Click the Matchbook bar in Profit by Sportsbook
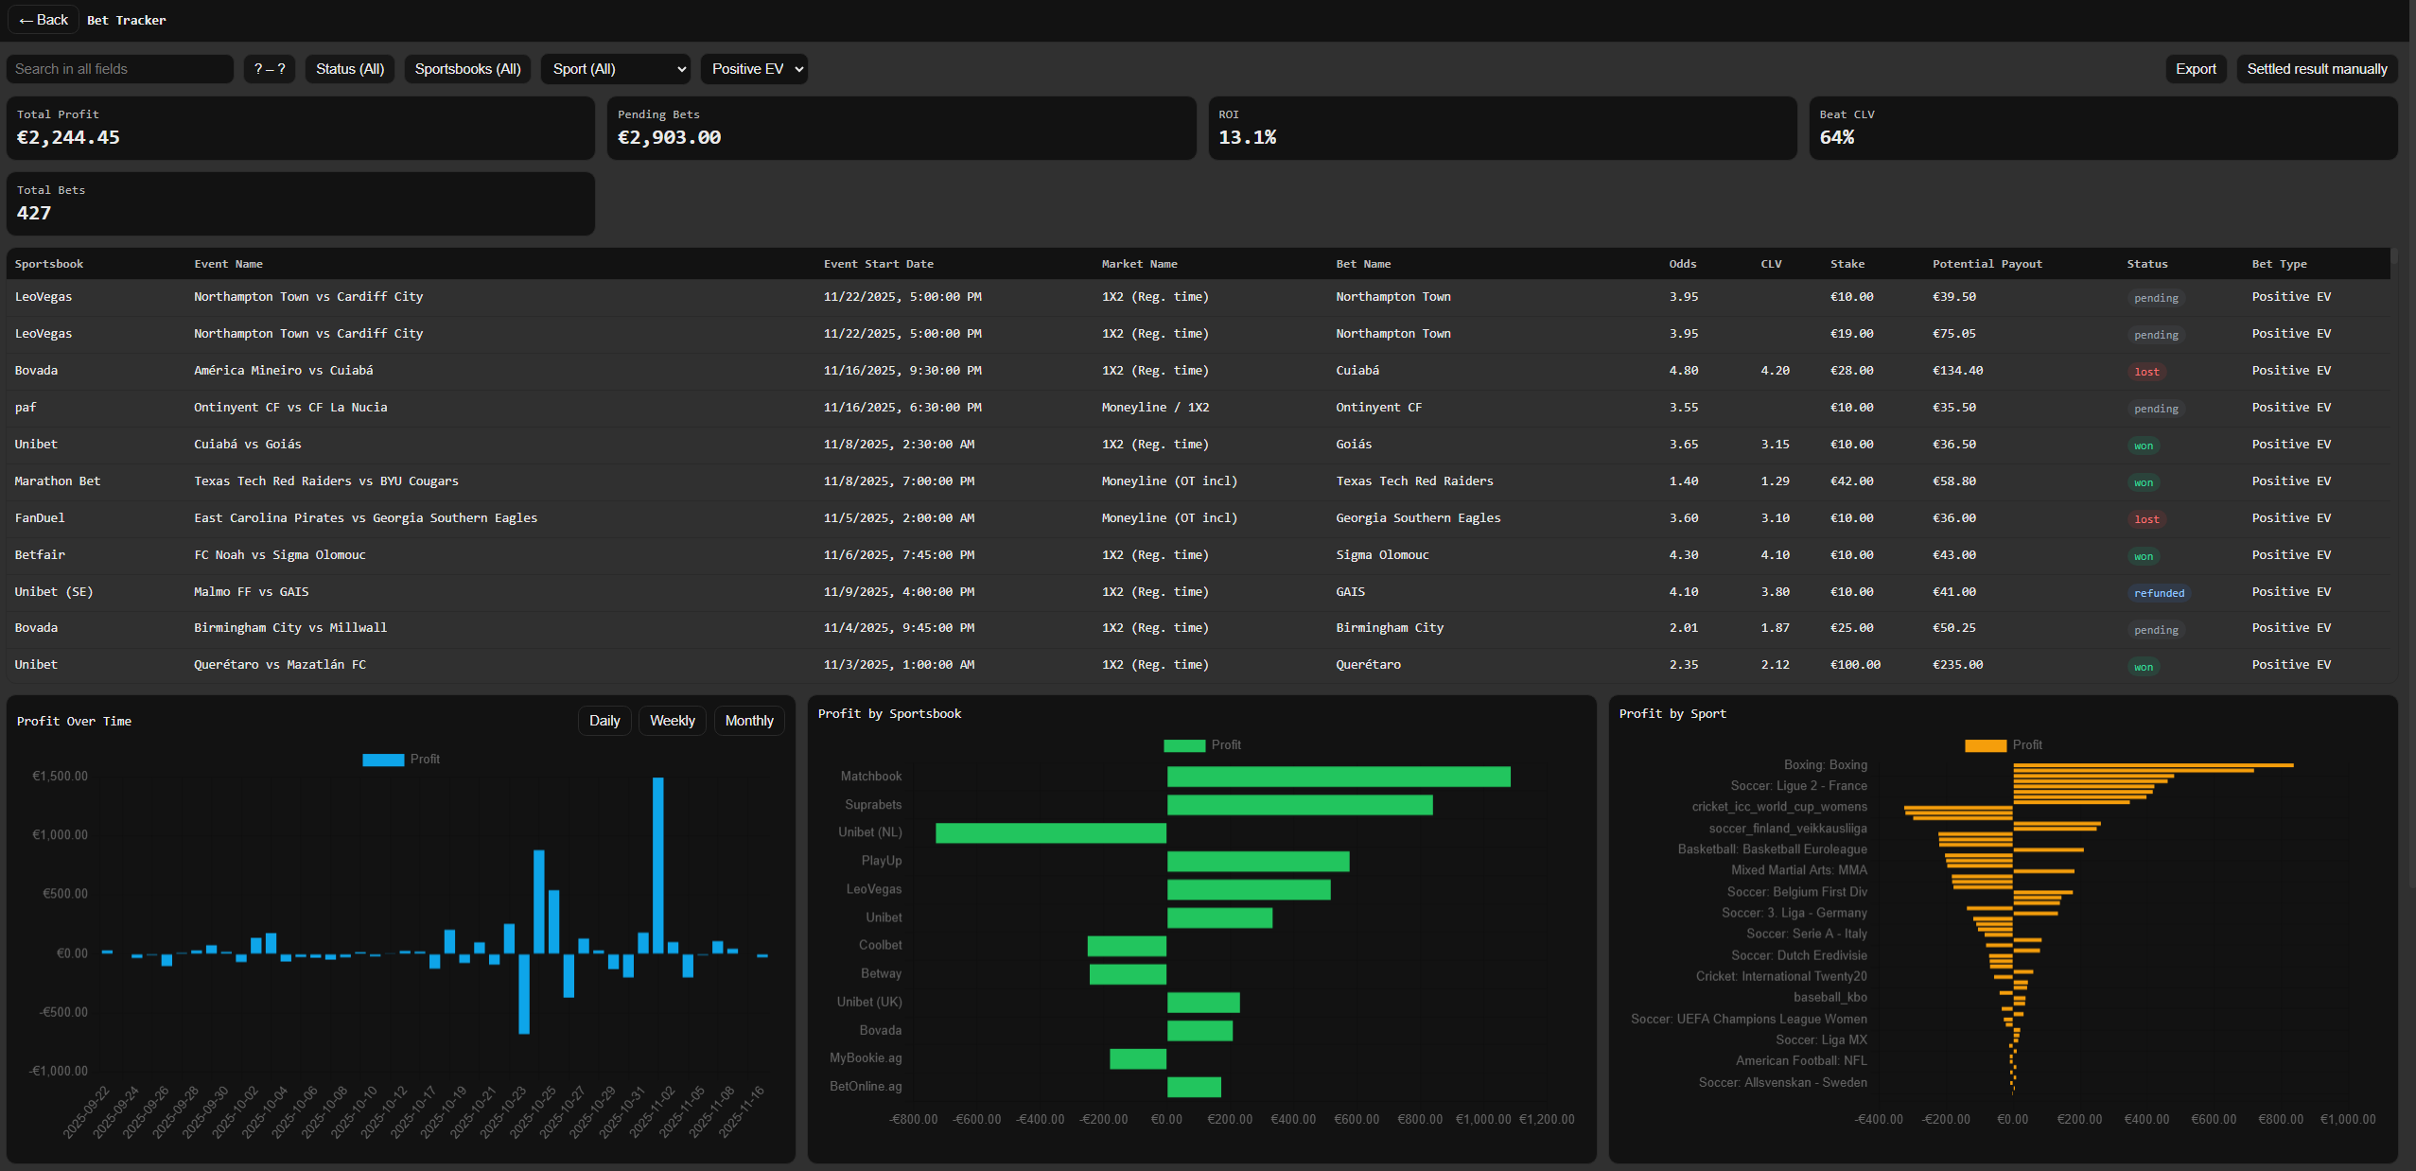 coord(1339,776)
